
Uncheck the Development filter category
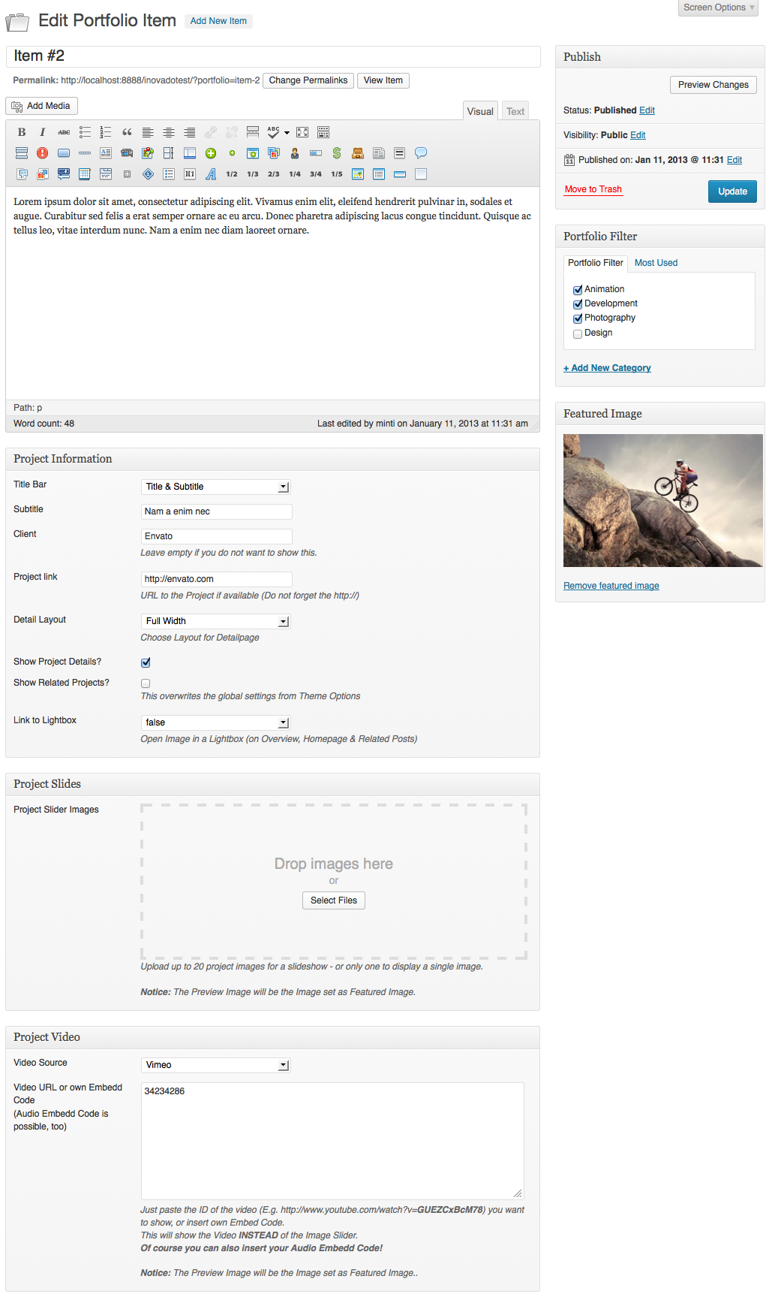click(578, 304)
